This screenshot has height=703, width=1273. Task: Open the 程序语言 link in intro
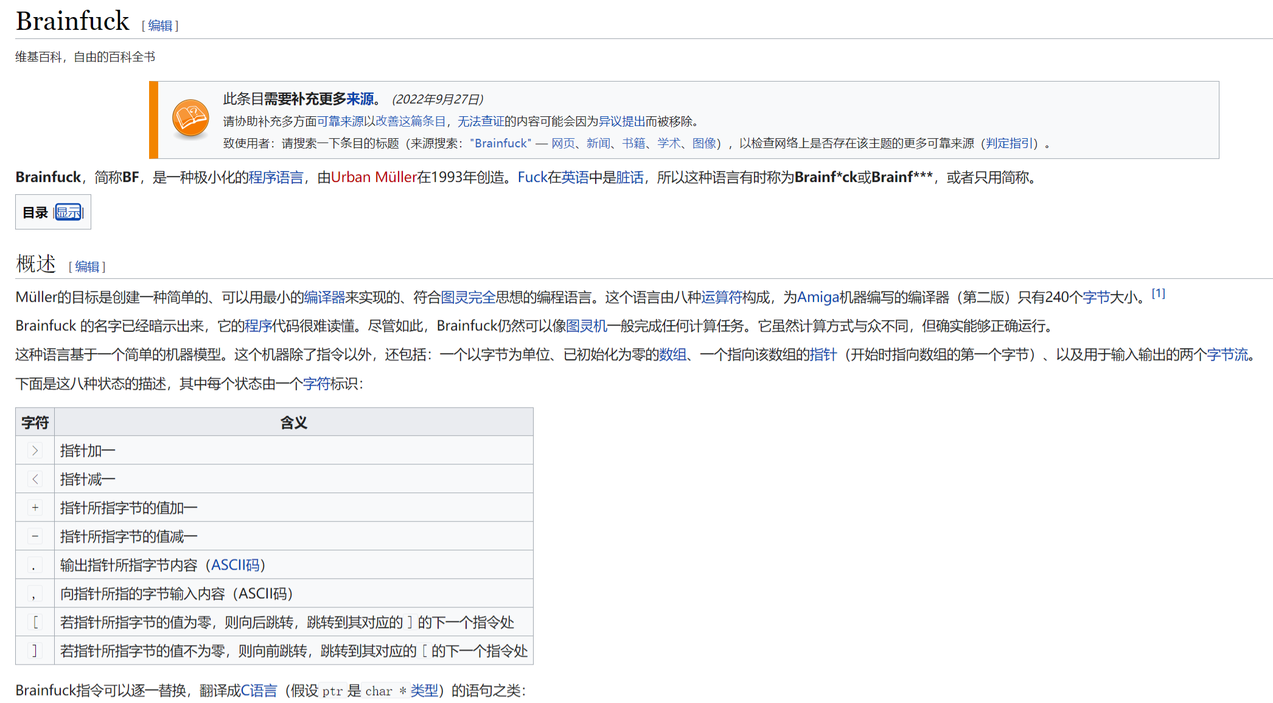pyautogui.click(x=276, y=177)
